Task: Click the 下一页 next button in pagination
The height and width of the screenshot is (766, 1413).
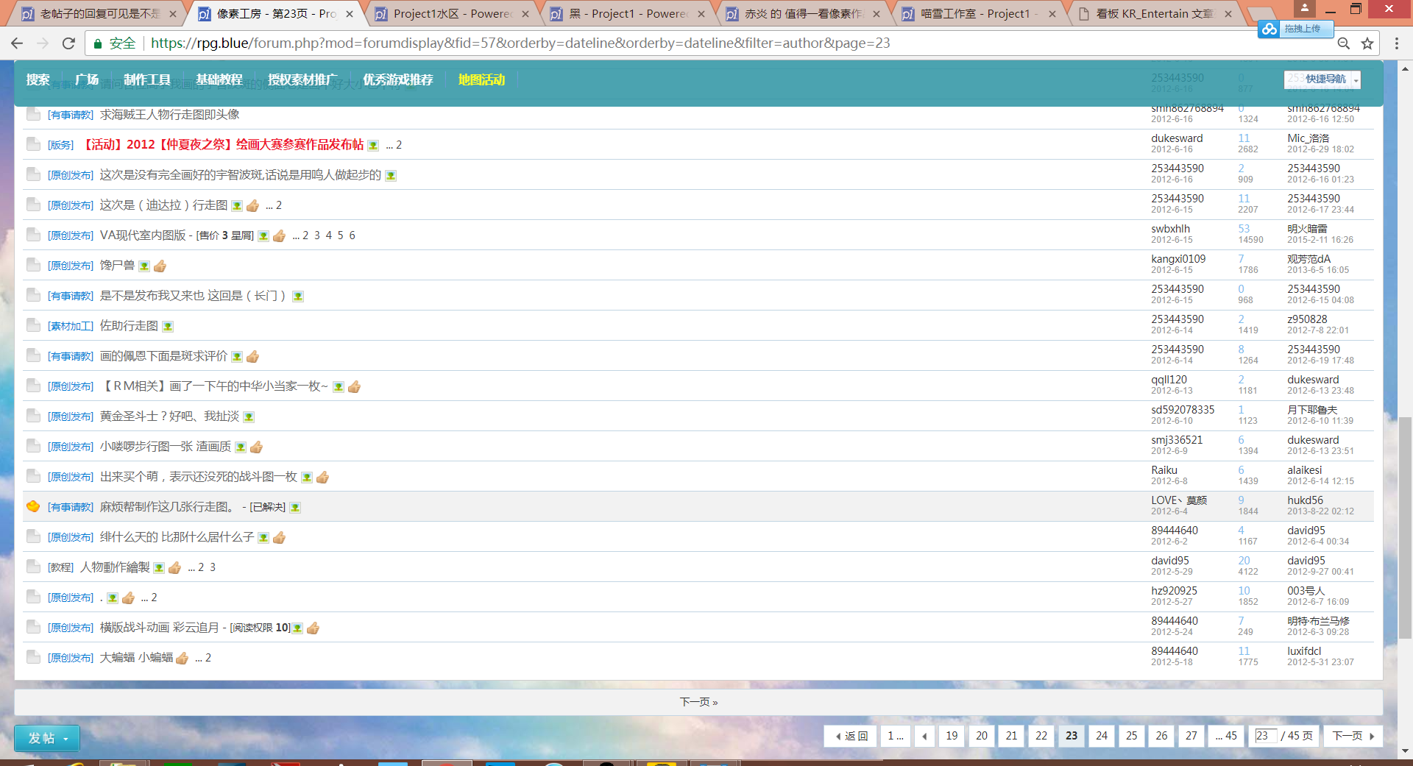Action: 1353,736
